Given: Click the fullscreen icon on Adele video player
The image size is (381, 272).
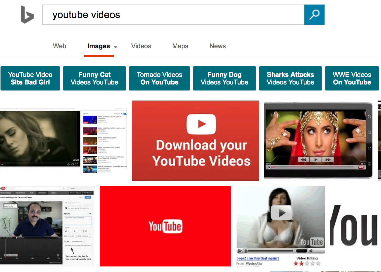Looking at the screenshot, I should [77, 164].
